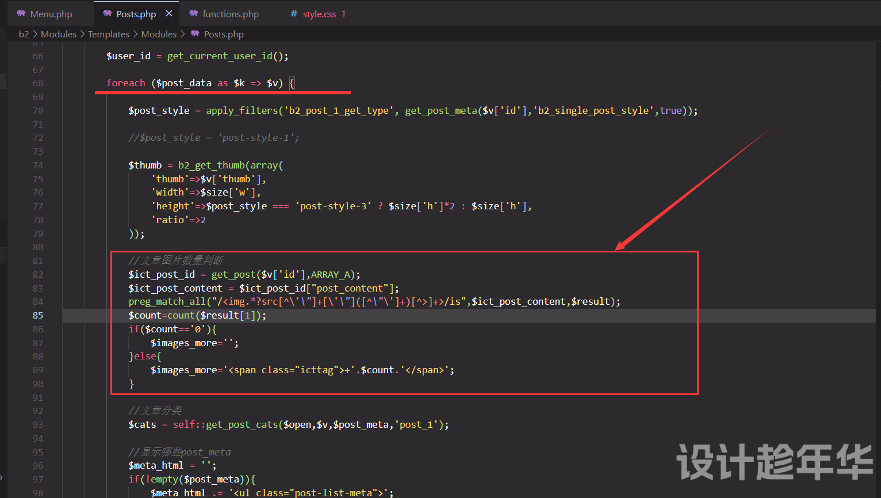Open the functions.php tab
Viewport: 881px width, 498px height.
click(230, 14)
